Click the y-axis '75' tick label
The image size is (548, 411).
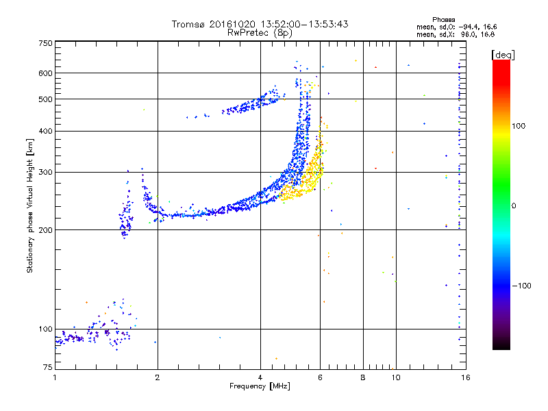[x=48, y=367]
